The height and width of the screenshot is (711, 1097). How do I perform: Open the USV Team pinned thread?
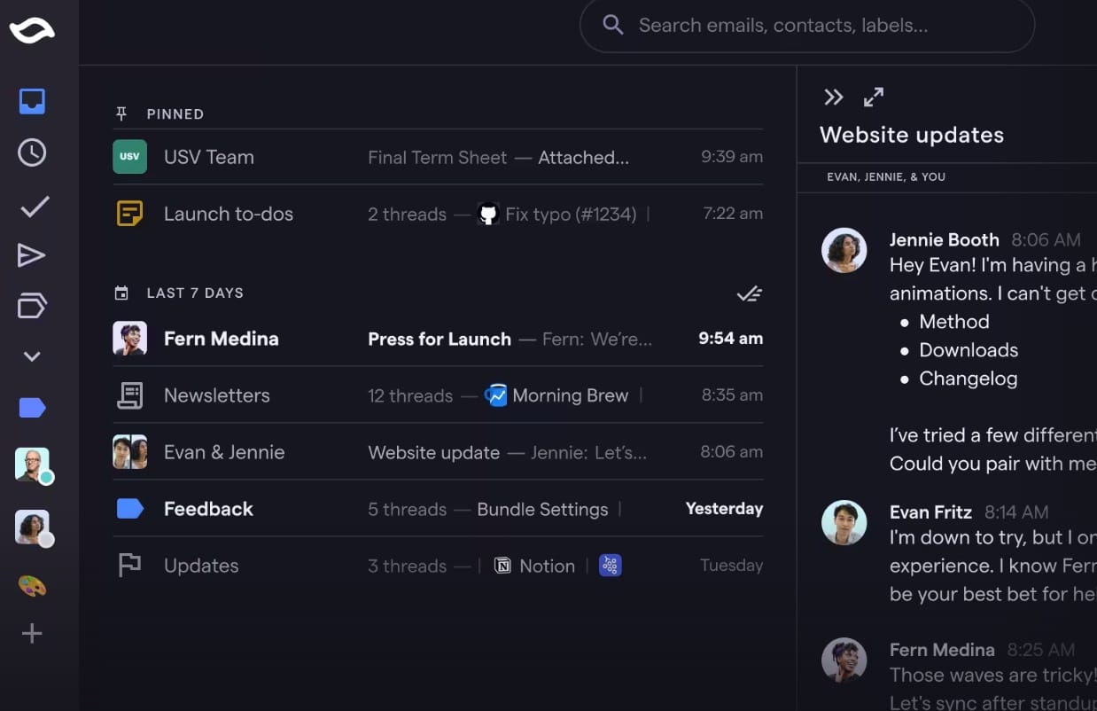coord(438,157)
